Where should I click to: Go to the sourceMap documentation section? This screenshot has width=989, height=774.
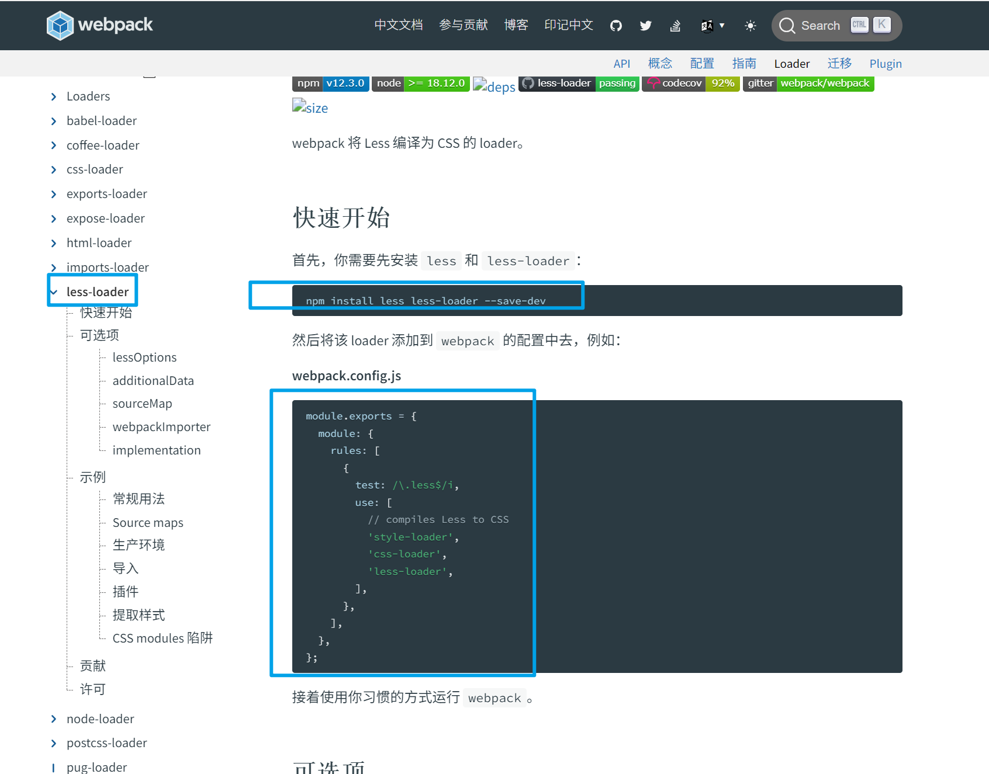pyautogui.click(x=142, y=403)
